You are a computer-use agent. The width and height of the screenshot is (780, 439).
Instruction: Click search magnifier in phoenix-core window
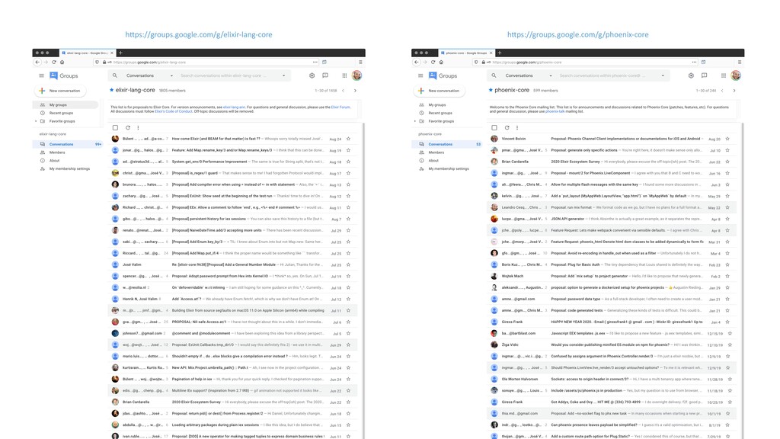pyautogui.click(x=494, y=75)
